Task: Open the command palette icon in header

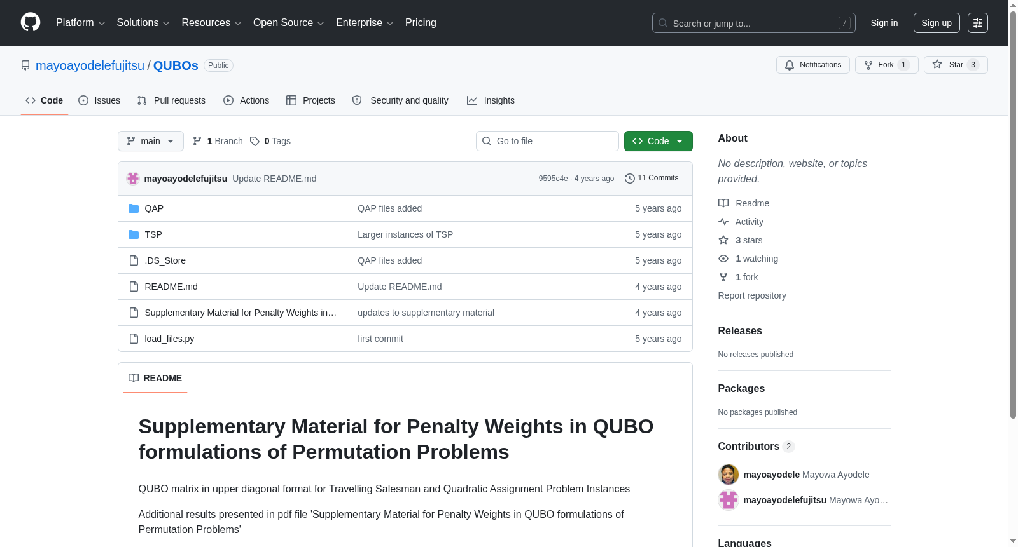Action: click(x=977, y=23)
